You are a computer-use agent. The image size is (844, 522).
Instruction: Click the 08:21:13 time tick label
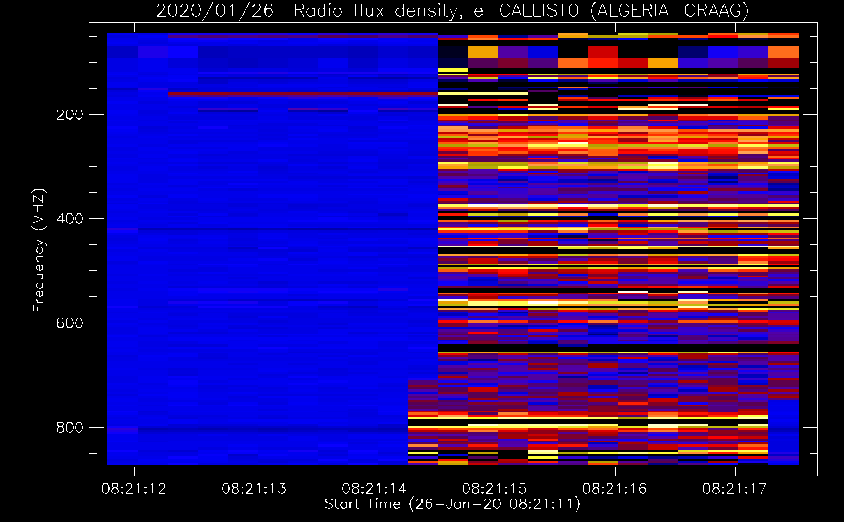(x=254, y=489)
